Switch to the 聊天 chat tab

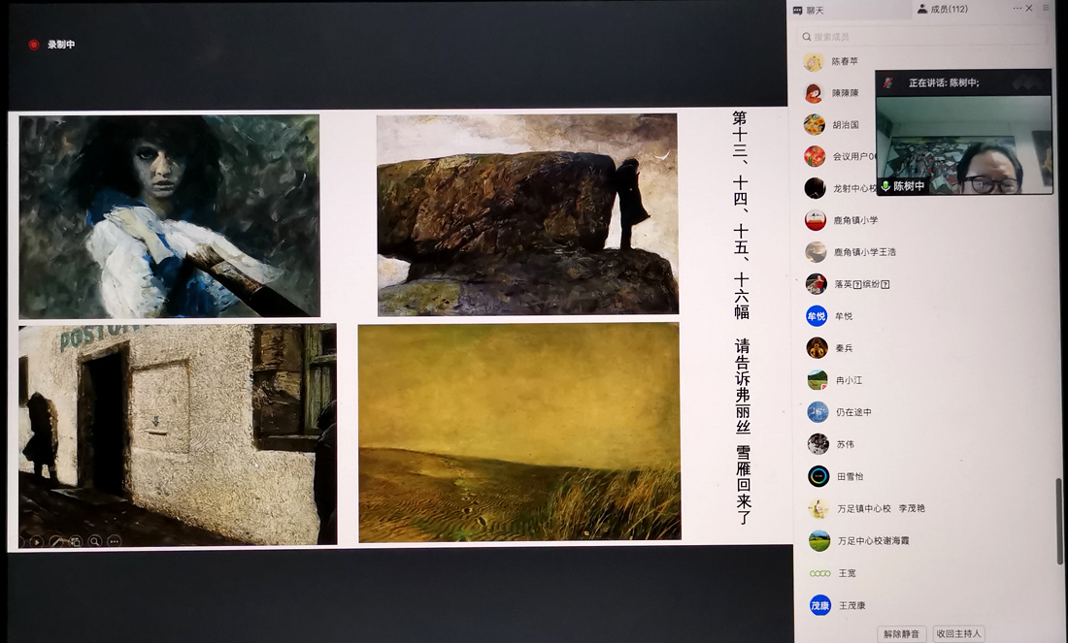click(809, 11)
